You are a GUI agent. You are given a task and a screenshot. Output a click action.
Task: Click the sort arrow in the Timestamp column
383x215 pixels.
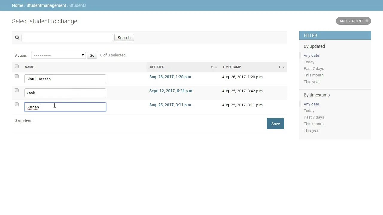pos(284,67)
